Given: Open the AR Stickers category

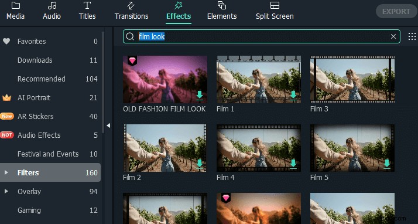Looking at the screenshot, I should [50, 117].
